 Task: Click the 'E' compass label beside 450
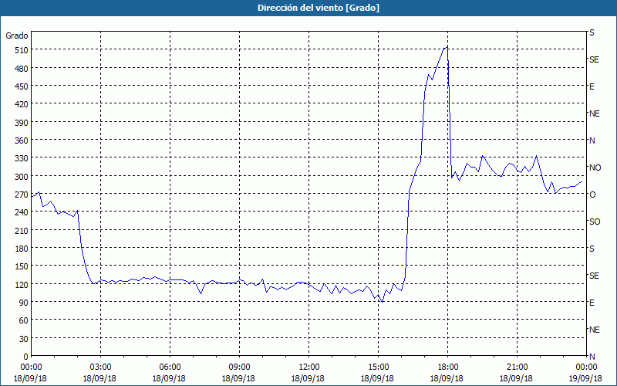click(592, 86)
